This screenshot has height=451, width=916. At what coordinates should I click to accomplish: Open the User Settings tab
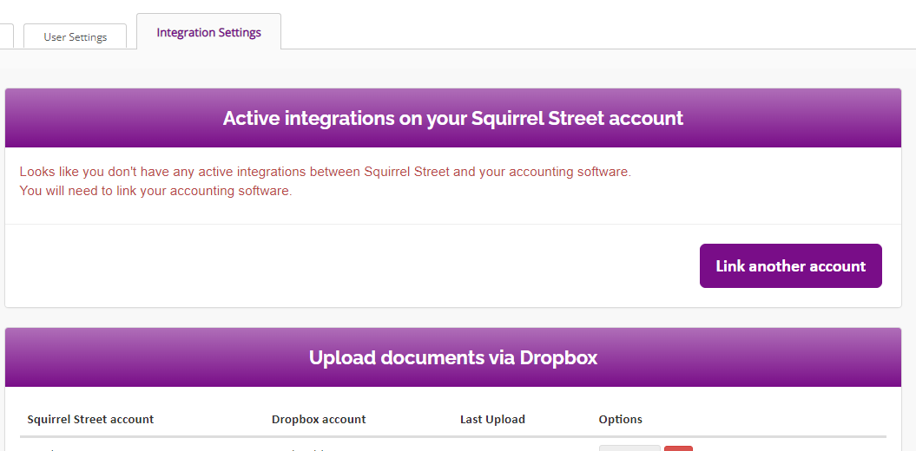click(x=75, y=36)
